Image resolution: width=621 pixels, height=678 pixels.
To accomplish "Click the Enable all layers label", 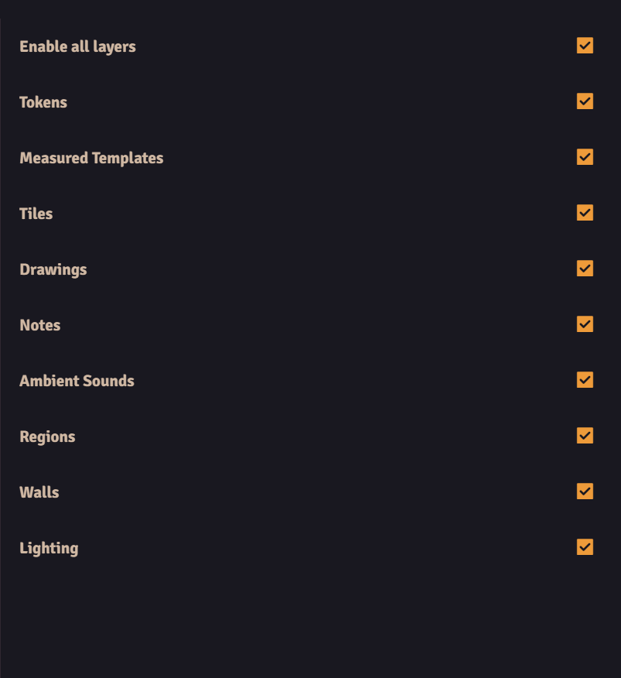I will coord(77,46).
